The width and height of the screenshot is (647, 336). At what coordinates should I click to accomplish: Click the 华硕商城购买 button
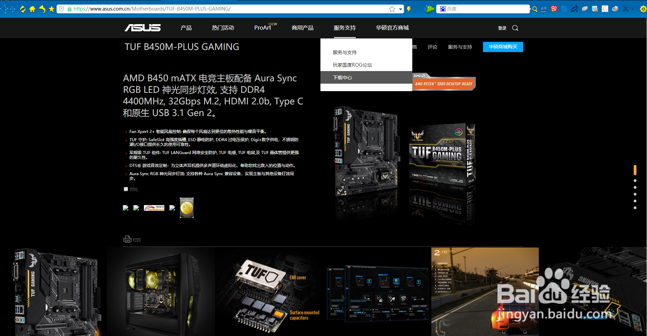click(503, 47)
